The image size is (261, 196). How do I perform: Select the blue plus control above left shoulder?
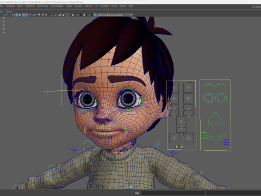73,150
